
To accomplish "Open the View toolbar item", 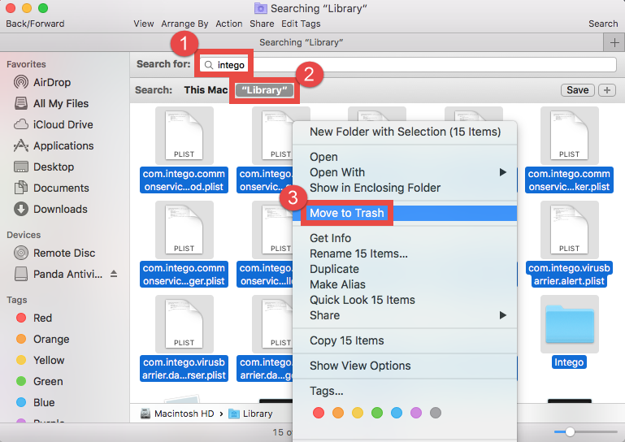I will pyautogui.click(x=144, y=24).
